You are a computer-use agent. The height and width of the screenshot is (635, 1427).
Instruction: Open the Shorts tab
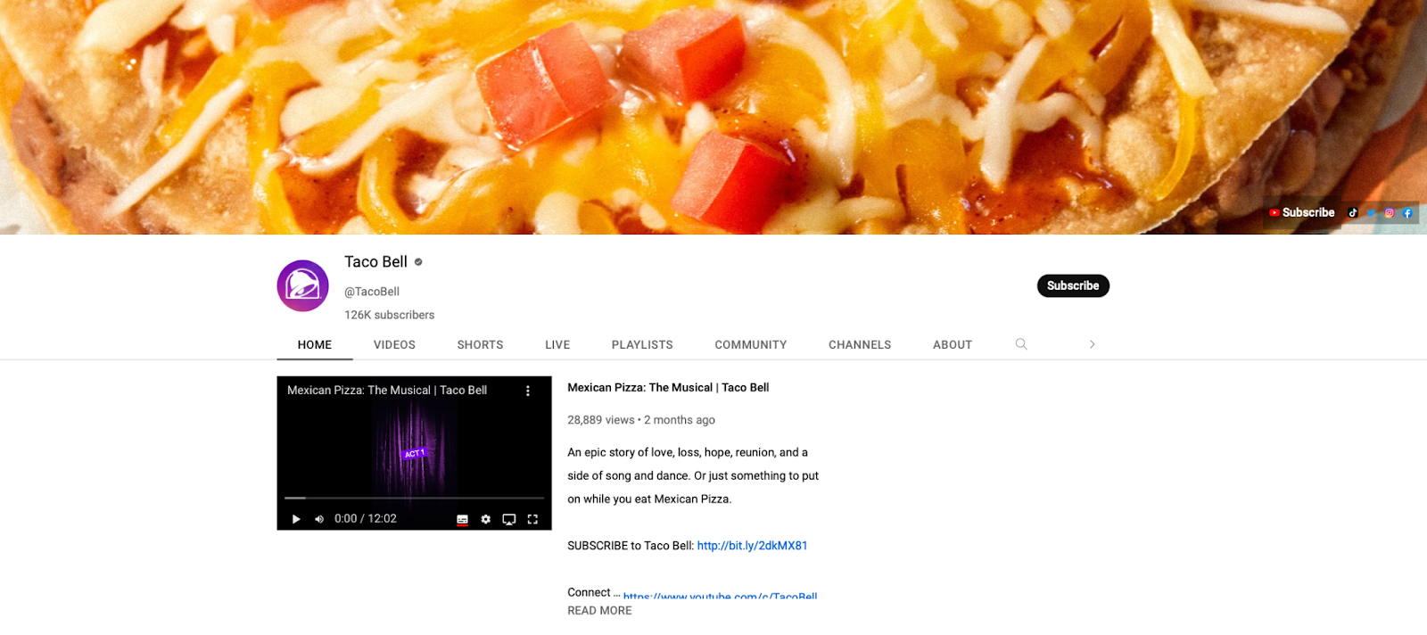tap(480, 344)
